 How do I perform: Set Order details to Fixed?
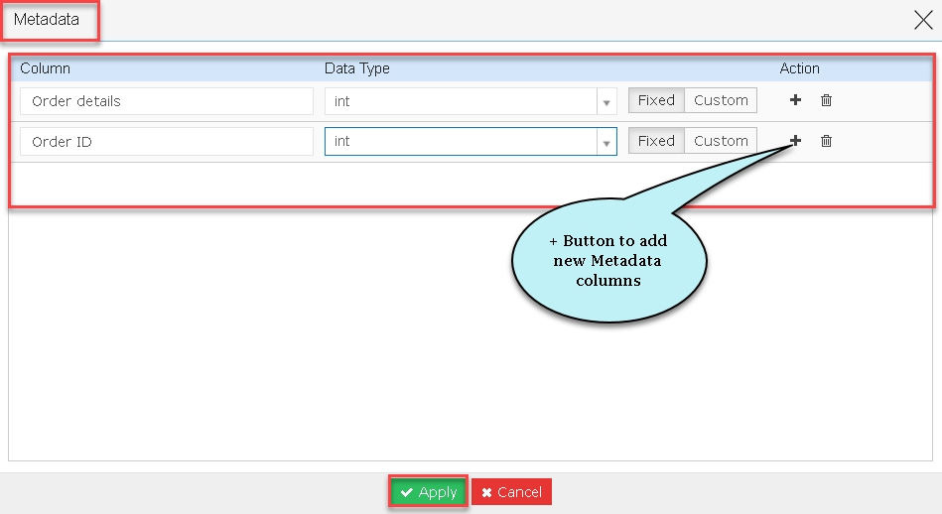pyautogui.click(x=656, y=100)
